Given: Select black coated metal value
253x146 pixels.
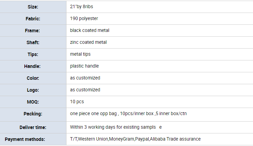Looking at the screenshot, I should click(90, 30).
